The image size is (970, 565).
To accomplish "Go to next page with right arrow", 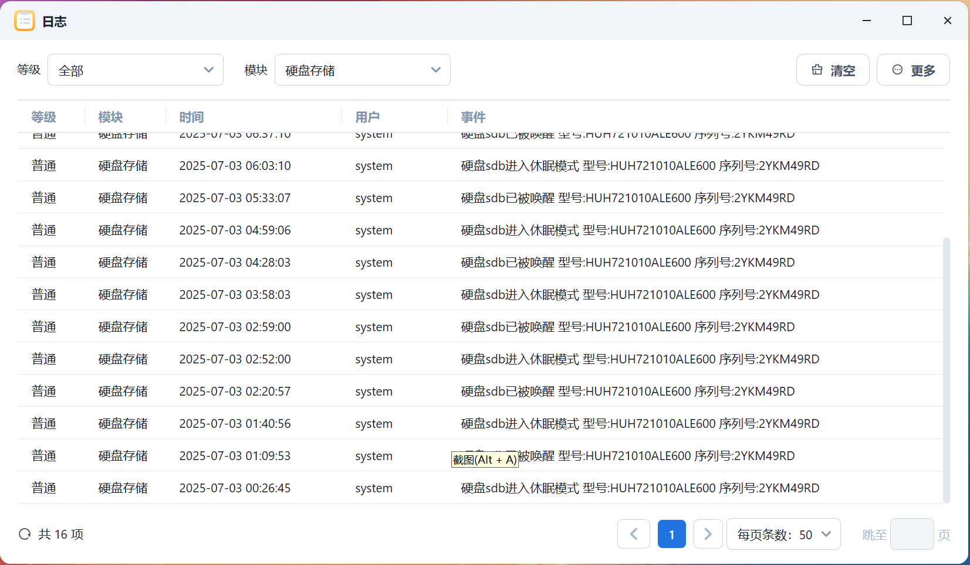I will point(708,534).
